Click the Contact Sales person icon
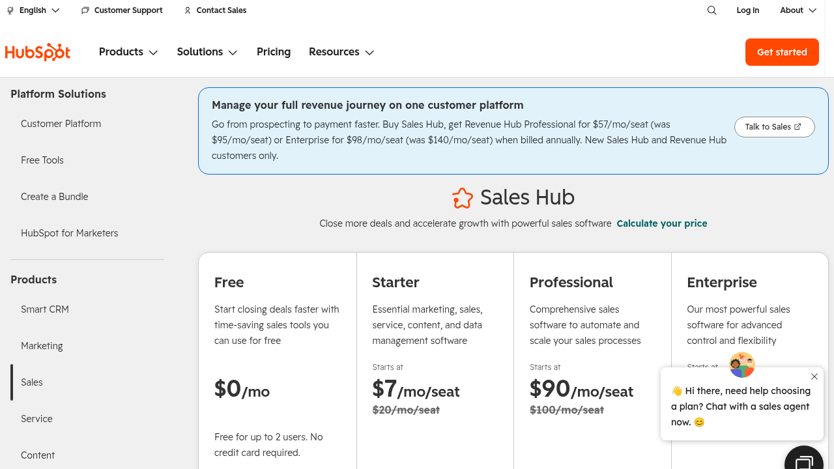The width and height of the screenshot is (834, 469). [188, 10]
